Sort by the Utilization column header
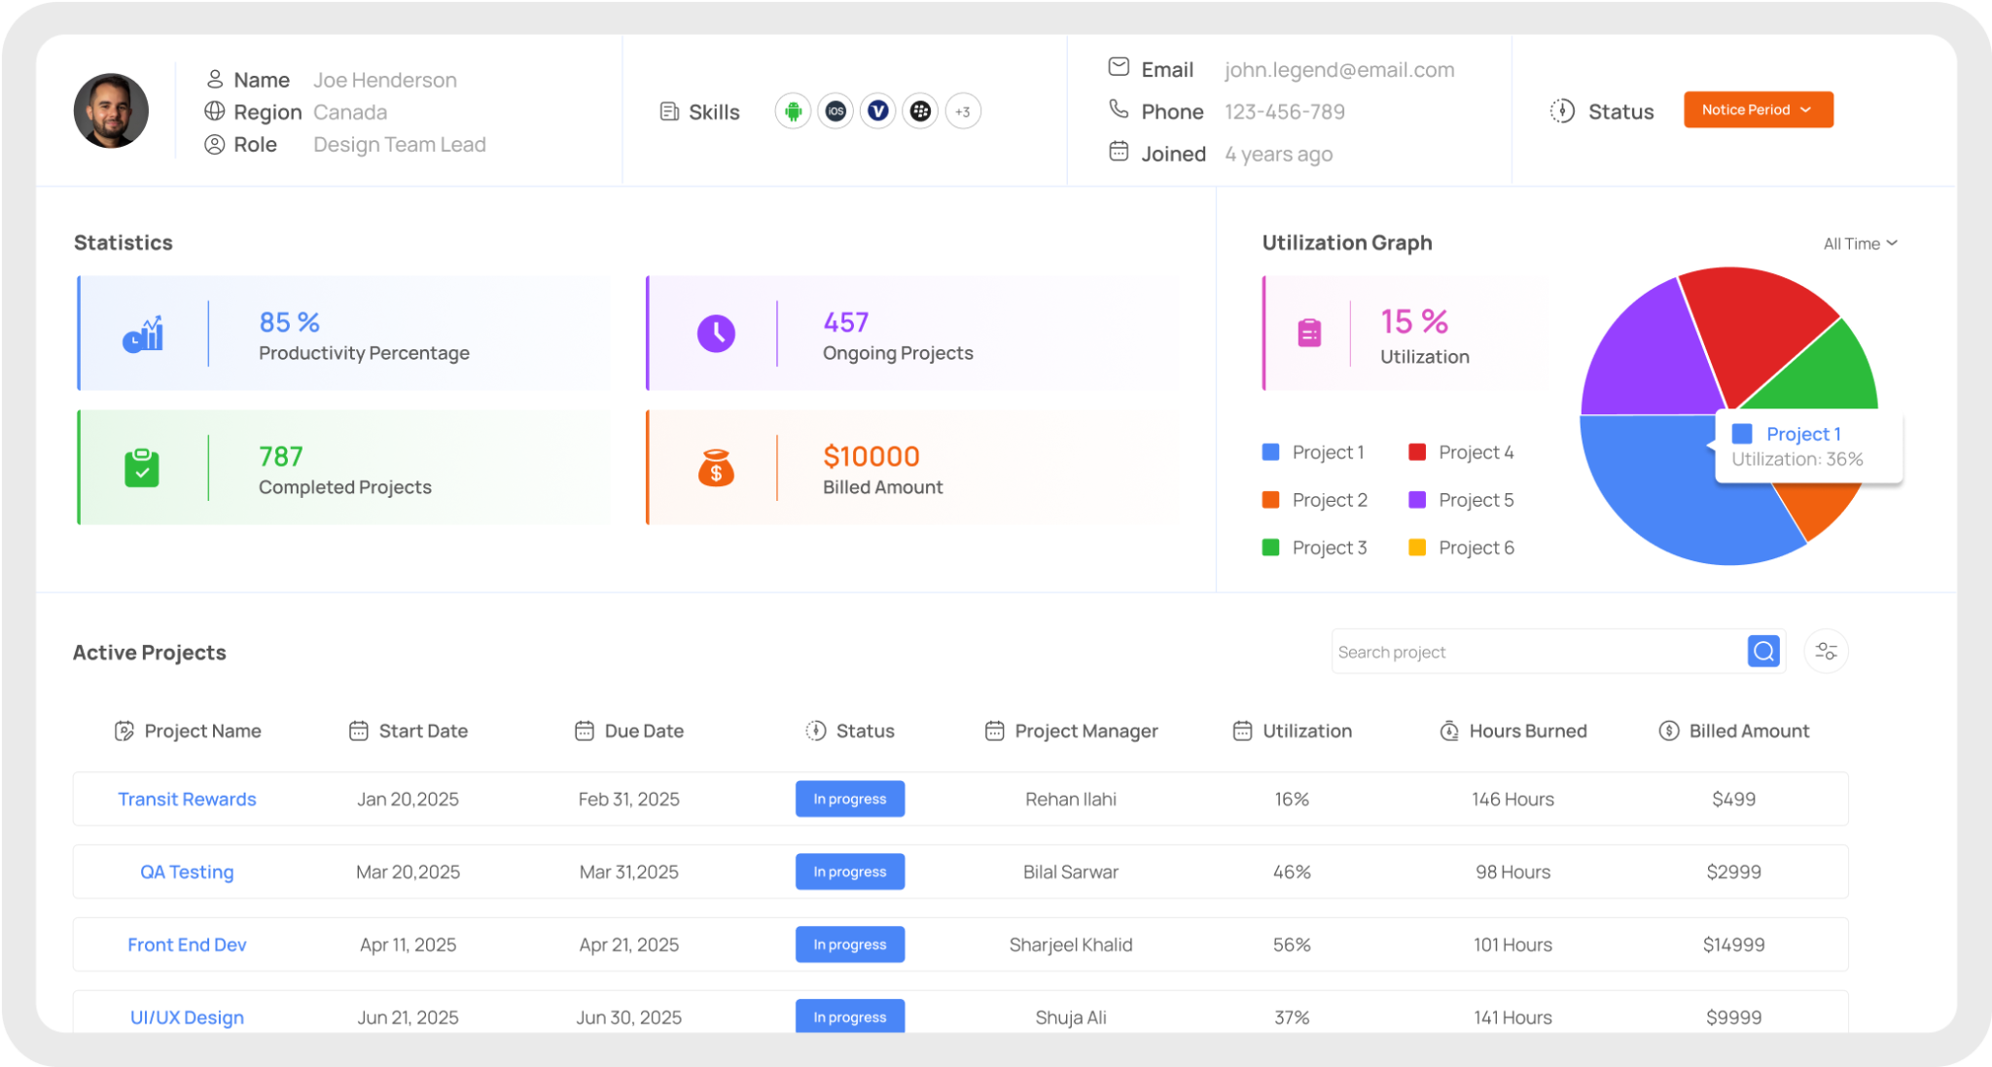The width and height of the screenshot is (1992, 1067). point(1306,731)
